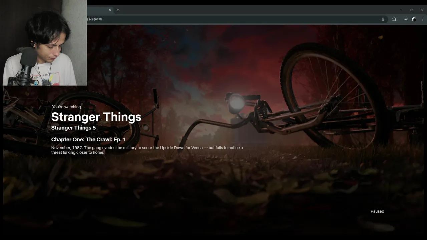Open a new browser tab

pyautogui.click(x=118, y=10)
